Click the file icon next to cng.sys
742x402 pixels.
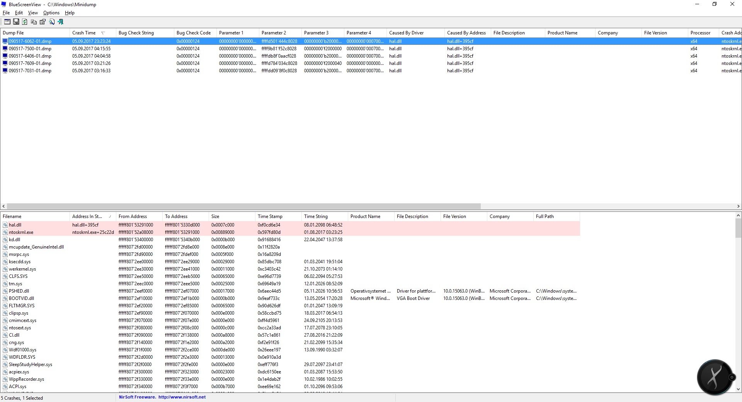pos(5,342)
